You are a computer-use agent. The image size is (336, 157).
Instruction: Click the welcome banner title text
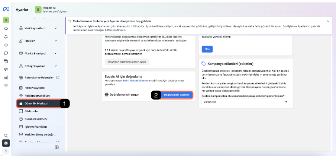[x=112, y=21]
